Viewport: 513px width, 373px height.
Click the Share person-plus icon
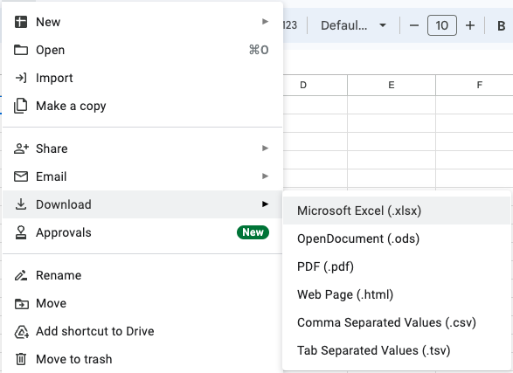(21, 149)
